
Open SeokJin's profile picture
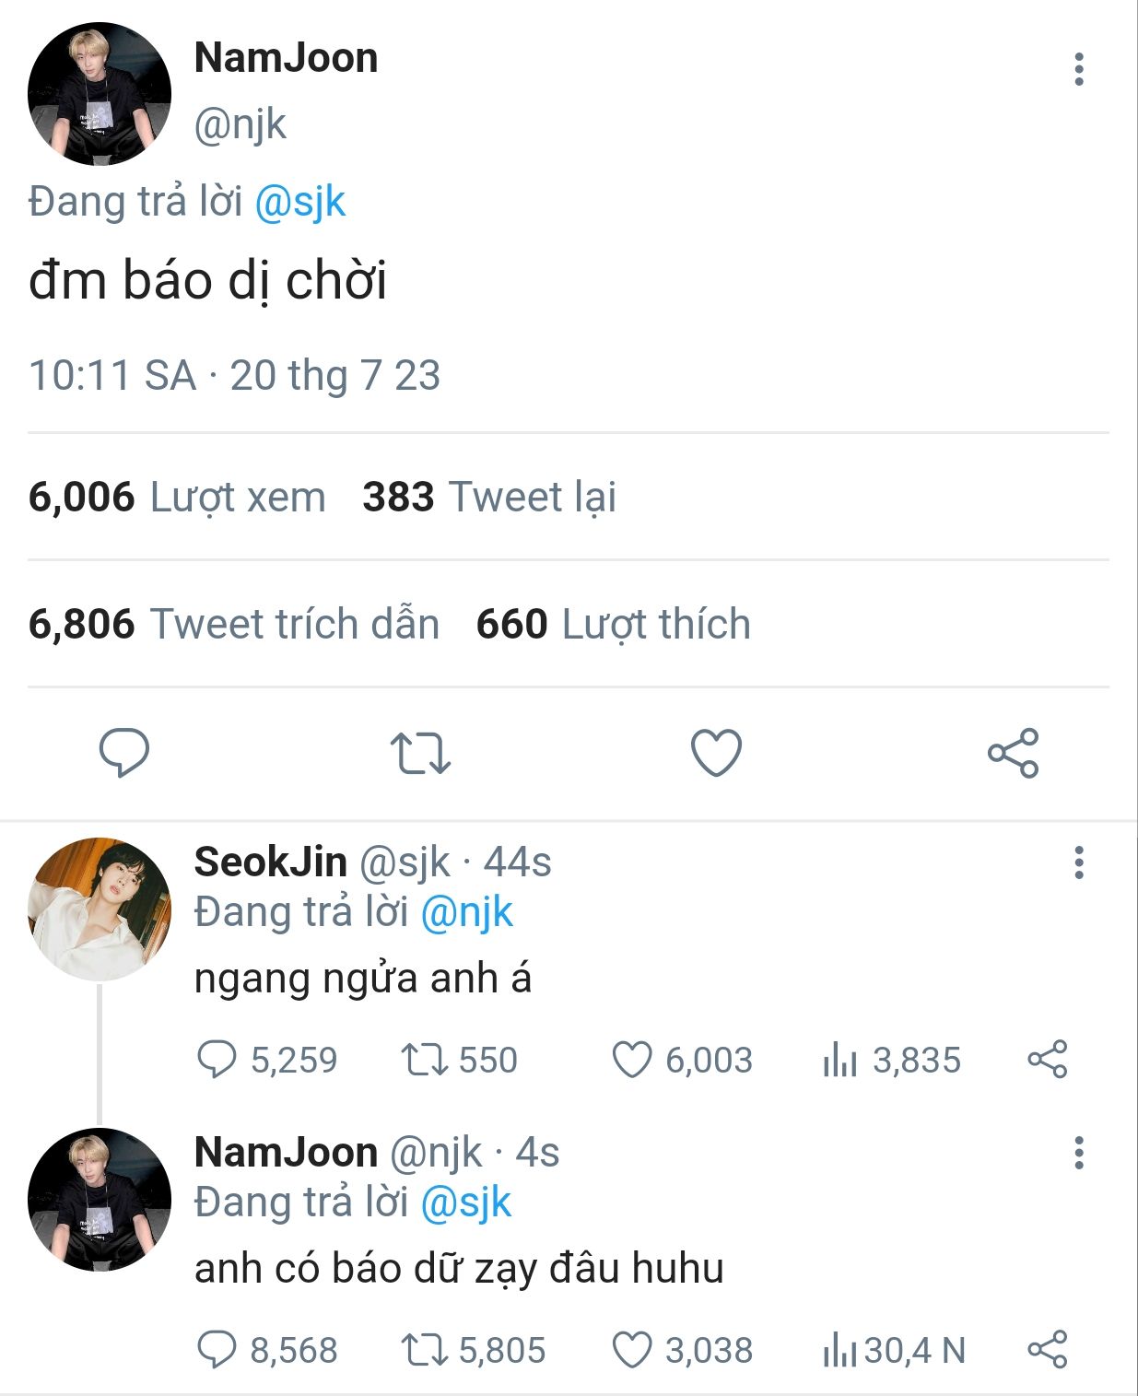[x=100, y=909]
